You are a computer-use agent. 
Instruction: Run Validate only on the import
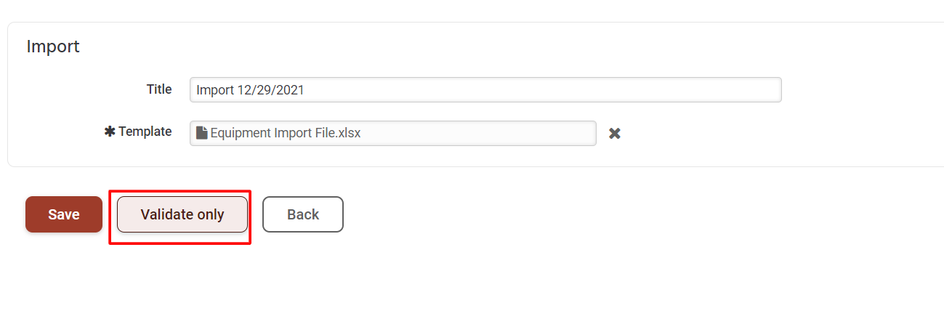[182, 214]
